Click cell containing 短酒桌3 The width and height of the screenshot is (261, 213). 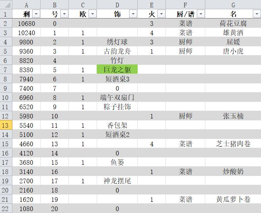(x=117, y=79)
